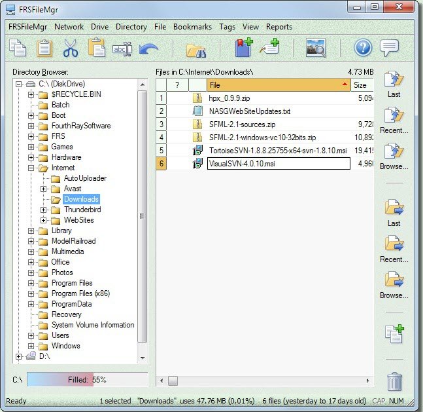The height and width of the screenshot is (412, 423).
Task: Click the folder with binoculars Find icon
Action: click(196, 50)
